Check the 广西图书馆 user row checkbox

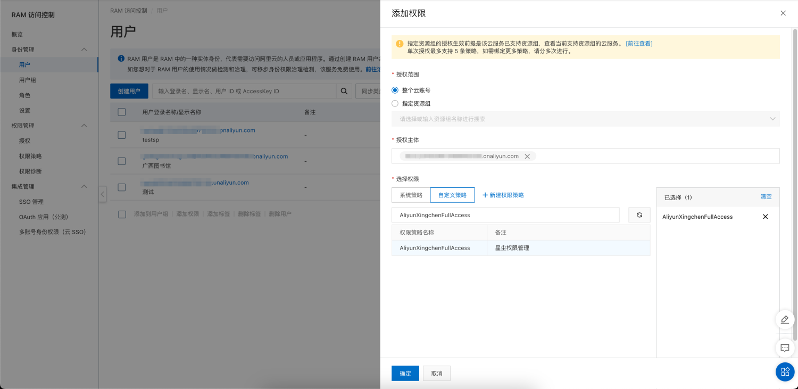click(122, 161)
